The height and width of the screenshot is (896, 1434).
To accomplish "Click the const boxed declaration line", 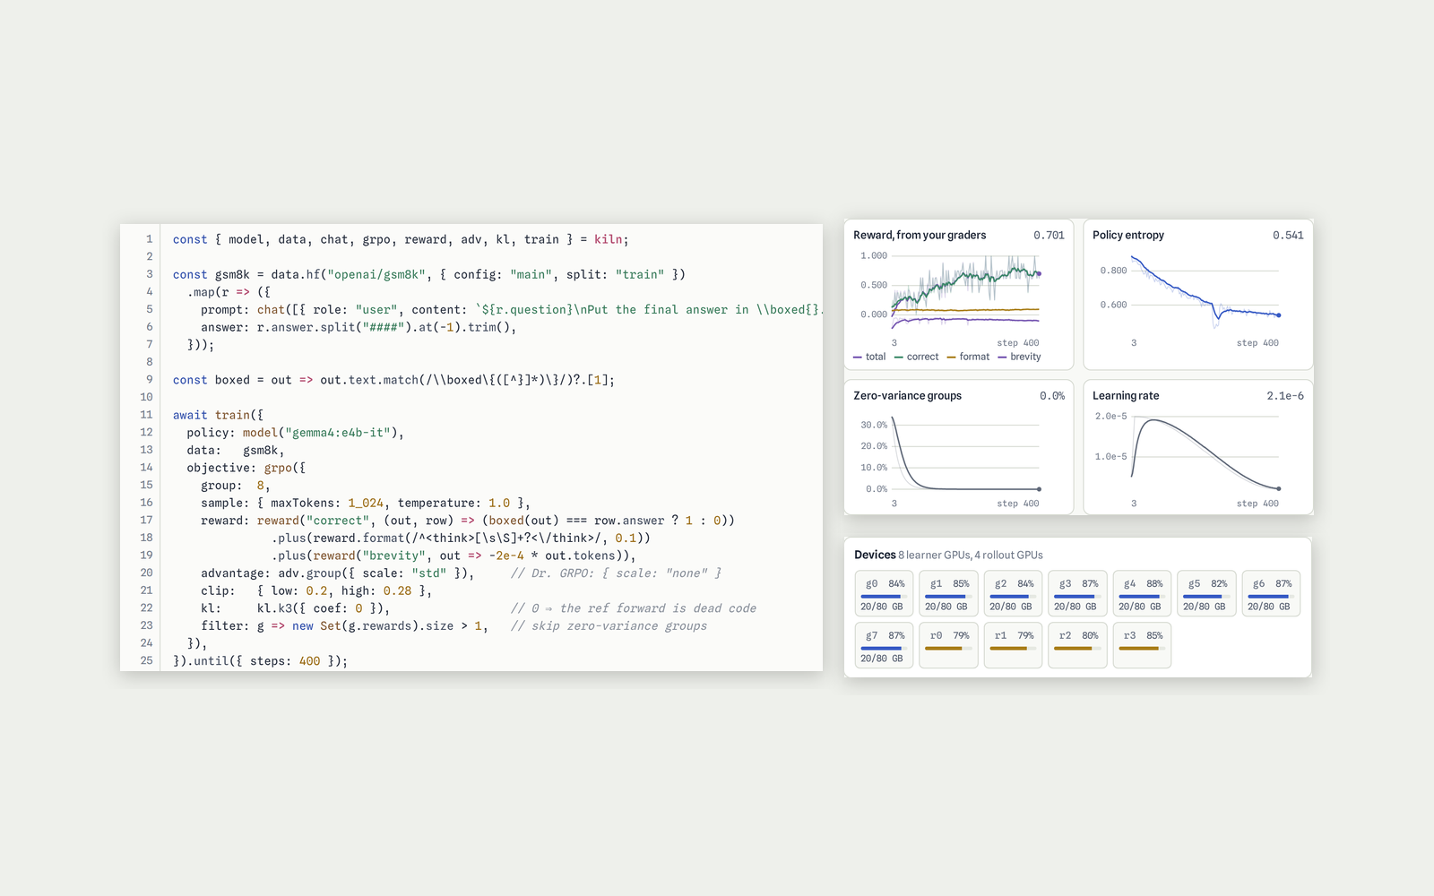I will pyautogui.click(x=393, y=380).
